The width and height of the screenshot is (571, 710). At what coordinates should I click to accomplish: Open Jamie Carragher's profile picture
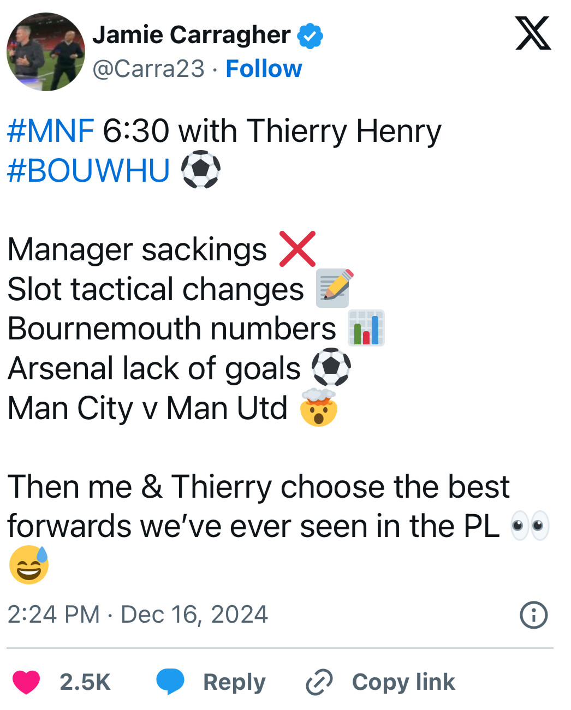coord(46,52)
